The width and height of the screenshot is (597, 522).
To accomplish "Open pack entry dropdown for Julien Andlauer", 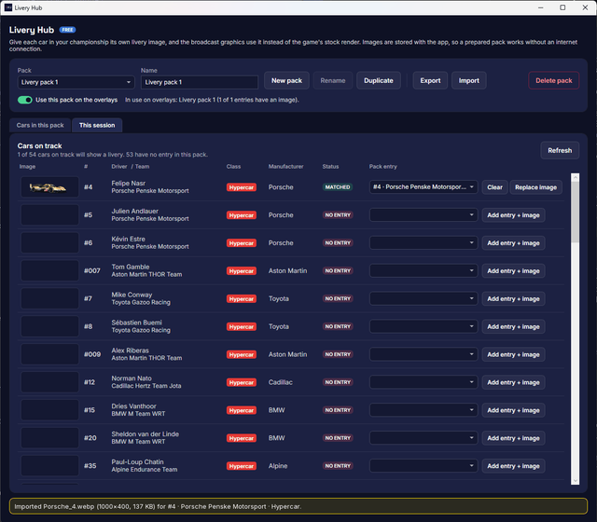I will coord(423,215).
